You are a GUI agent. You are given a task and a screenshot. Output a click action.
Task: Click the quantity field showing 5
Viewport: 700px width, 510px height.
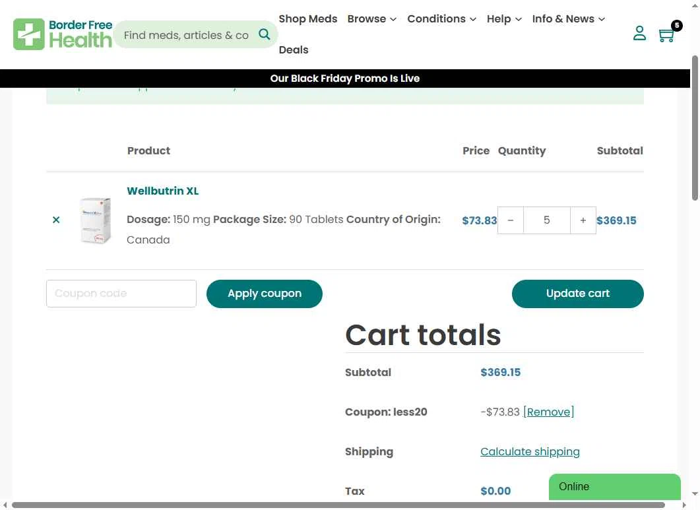click(547, 220)
